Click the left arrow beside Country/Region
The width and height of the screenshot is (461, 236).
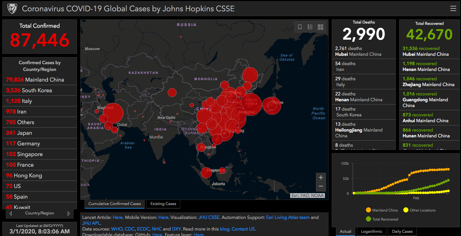11,213
